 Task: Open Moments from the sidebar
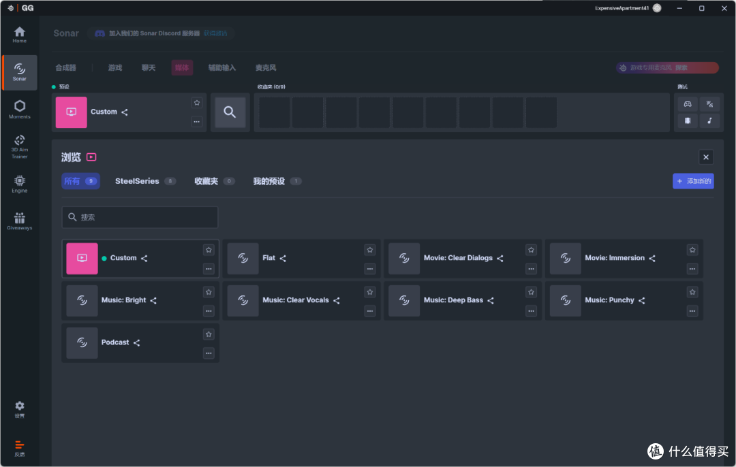19,109
